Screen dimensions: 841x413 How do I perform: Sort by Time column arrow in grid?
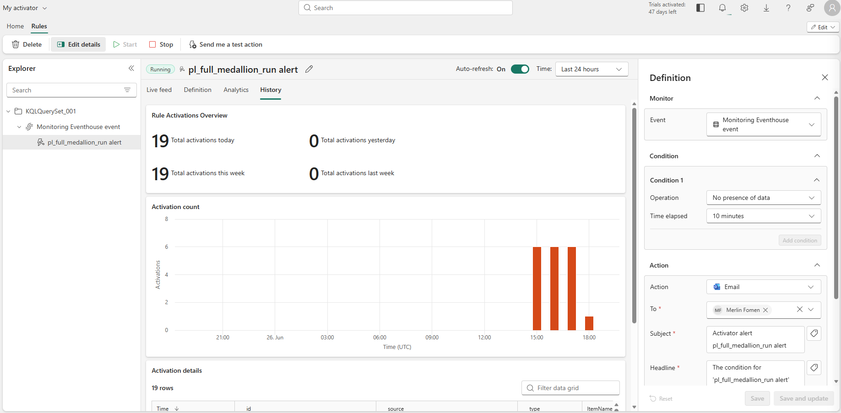pyautogui.click(x=177, y=408)
